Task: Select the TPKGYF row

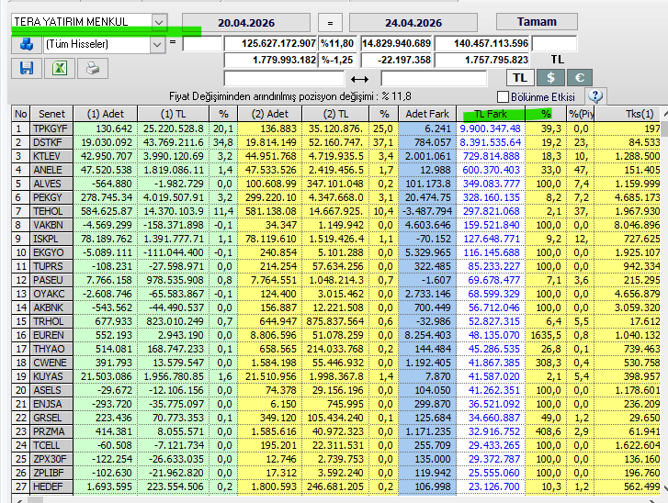Action: point(336,129)
